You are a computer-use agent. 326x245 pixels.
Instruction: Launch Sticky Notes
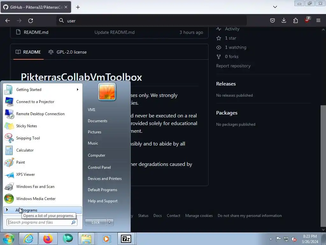(x=43, y=126)
